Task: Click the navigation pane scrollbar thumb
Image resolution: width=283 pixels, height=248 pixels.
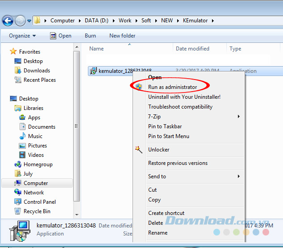Action: pyautogui.click(x=77, y=126)
